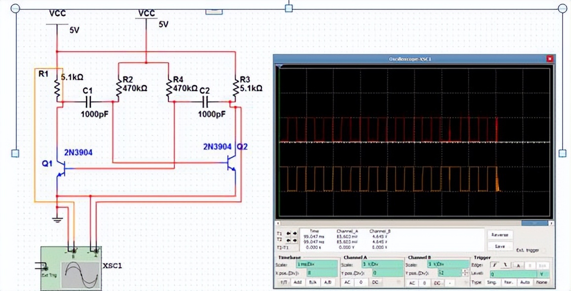Viewport: 571px width, 291px height.
Task: Close the Oscilloscope-XSC1 window
Action: point(550,59)
